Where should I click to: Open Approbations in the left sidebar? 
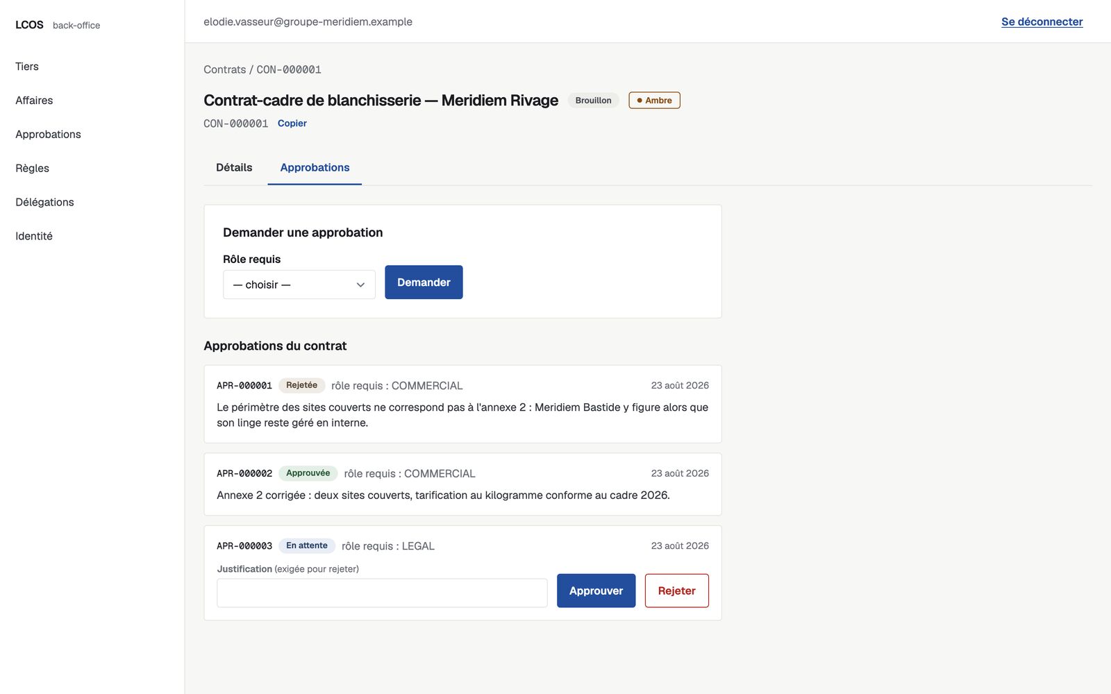click(48, 135)
